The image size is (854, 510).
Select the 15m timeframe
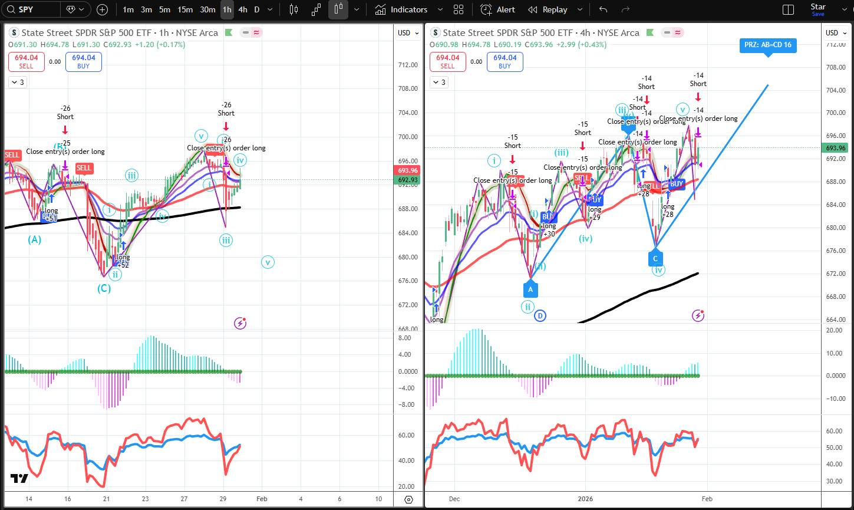click(185, 9)
